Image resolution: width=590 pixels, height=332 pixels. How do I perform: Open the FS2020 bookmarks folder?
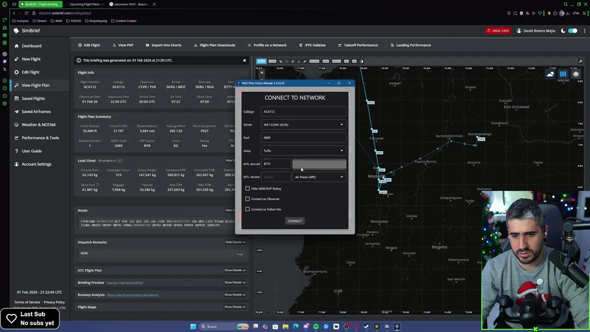click(74, 21)
